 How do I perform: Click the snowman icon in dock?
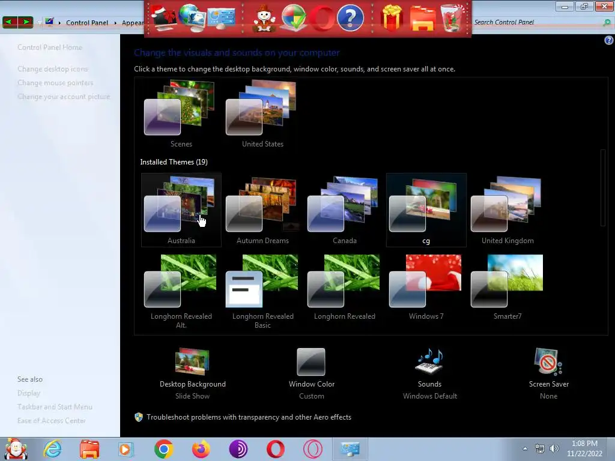[264, 18]
